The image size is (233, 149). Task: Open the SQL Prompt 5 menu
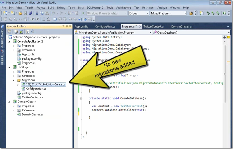click(95, 7)
